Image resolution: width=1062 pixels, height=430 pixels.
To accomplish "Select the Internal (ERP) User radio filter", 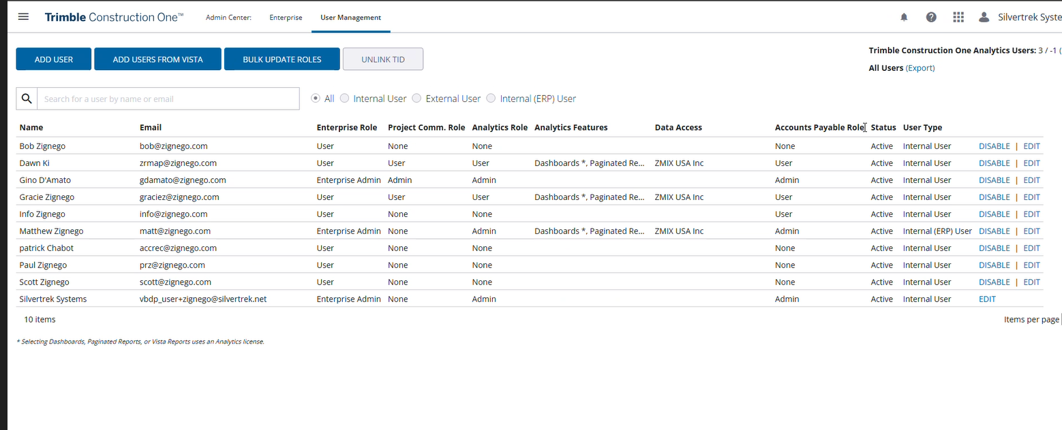I will pyautogui.click(x=491, y=99).
